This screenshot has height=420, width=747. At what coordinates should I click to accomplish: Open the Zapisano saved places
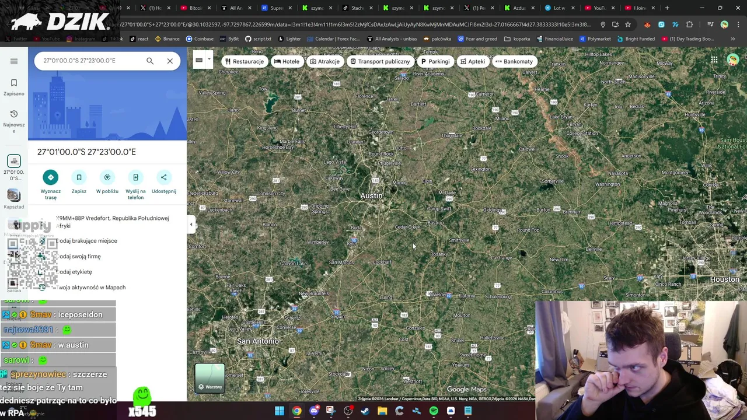point(14,87)
